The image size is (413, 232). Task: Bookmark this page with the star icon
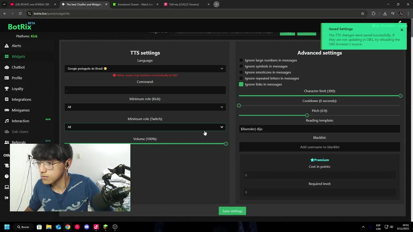(363, 14)
